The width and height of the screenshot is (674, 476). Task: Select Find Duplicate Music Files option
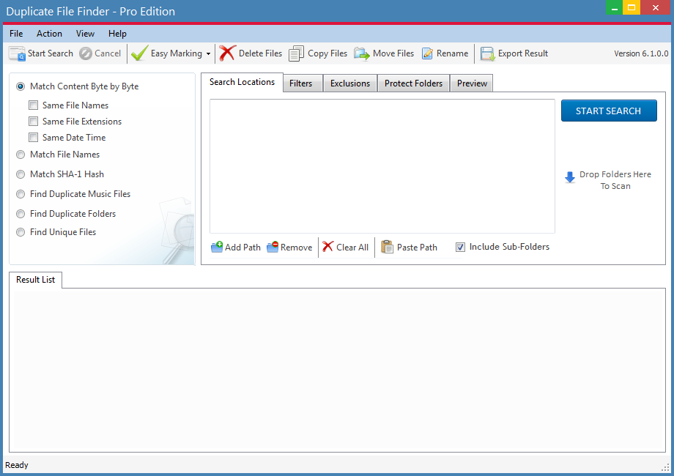(x=21, y=194)
